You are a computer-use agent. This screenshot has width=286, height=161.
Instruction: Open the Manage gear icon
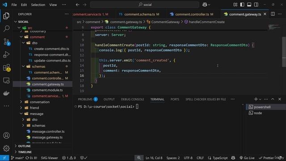6,148
